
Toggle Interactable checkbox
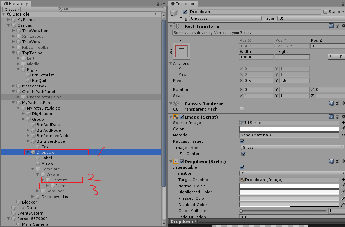pos(242,167)
